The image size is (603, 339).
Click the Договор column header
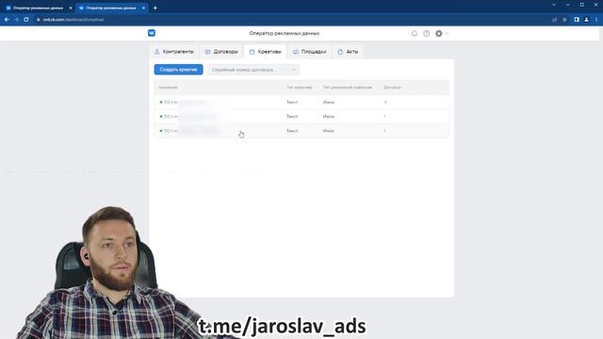point(392,88)
